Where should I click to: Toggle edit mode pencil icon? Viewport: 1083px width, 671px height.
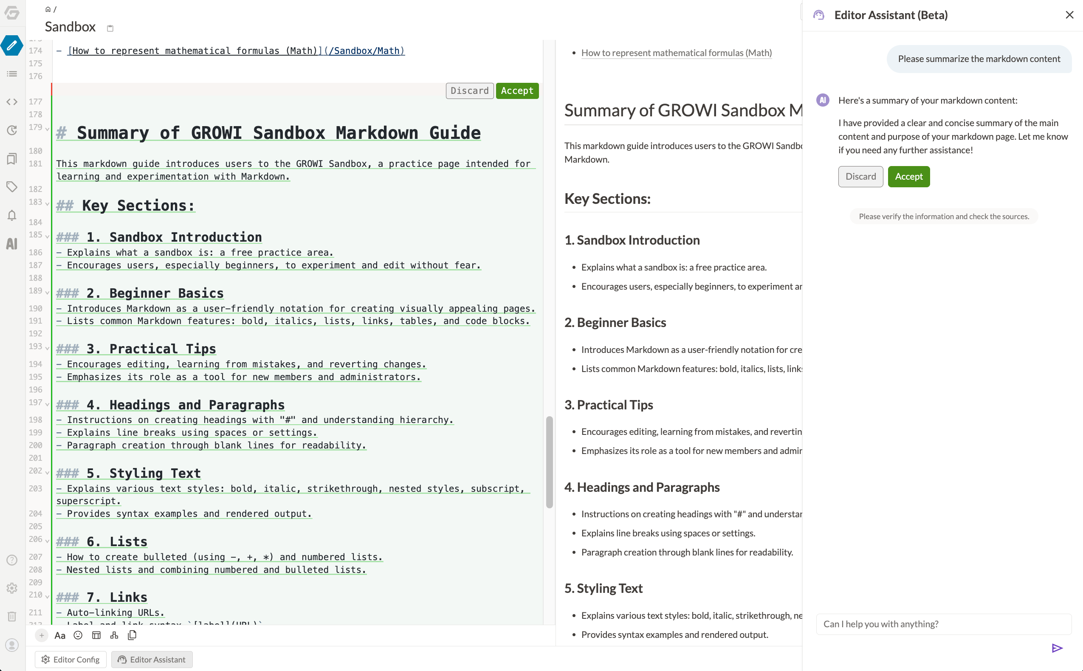(12, 45)
